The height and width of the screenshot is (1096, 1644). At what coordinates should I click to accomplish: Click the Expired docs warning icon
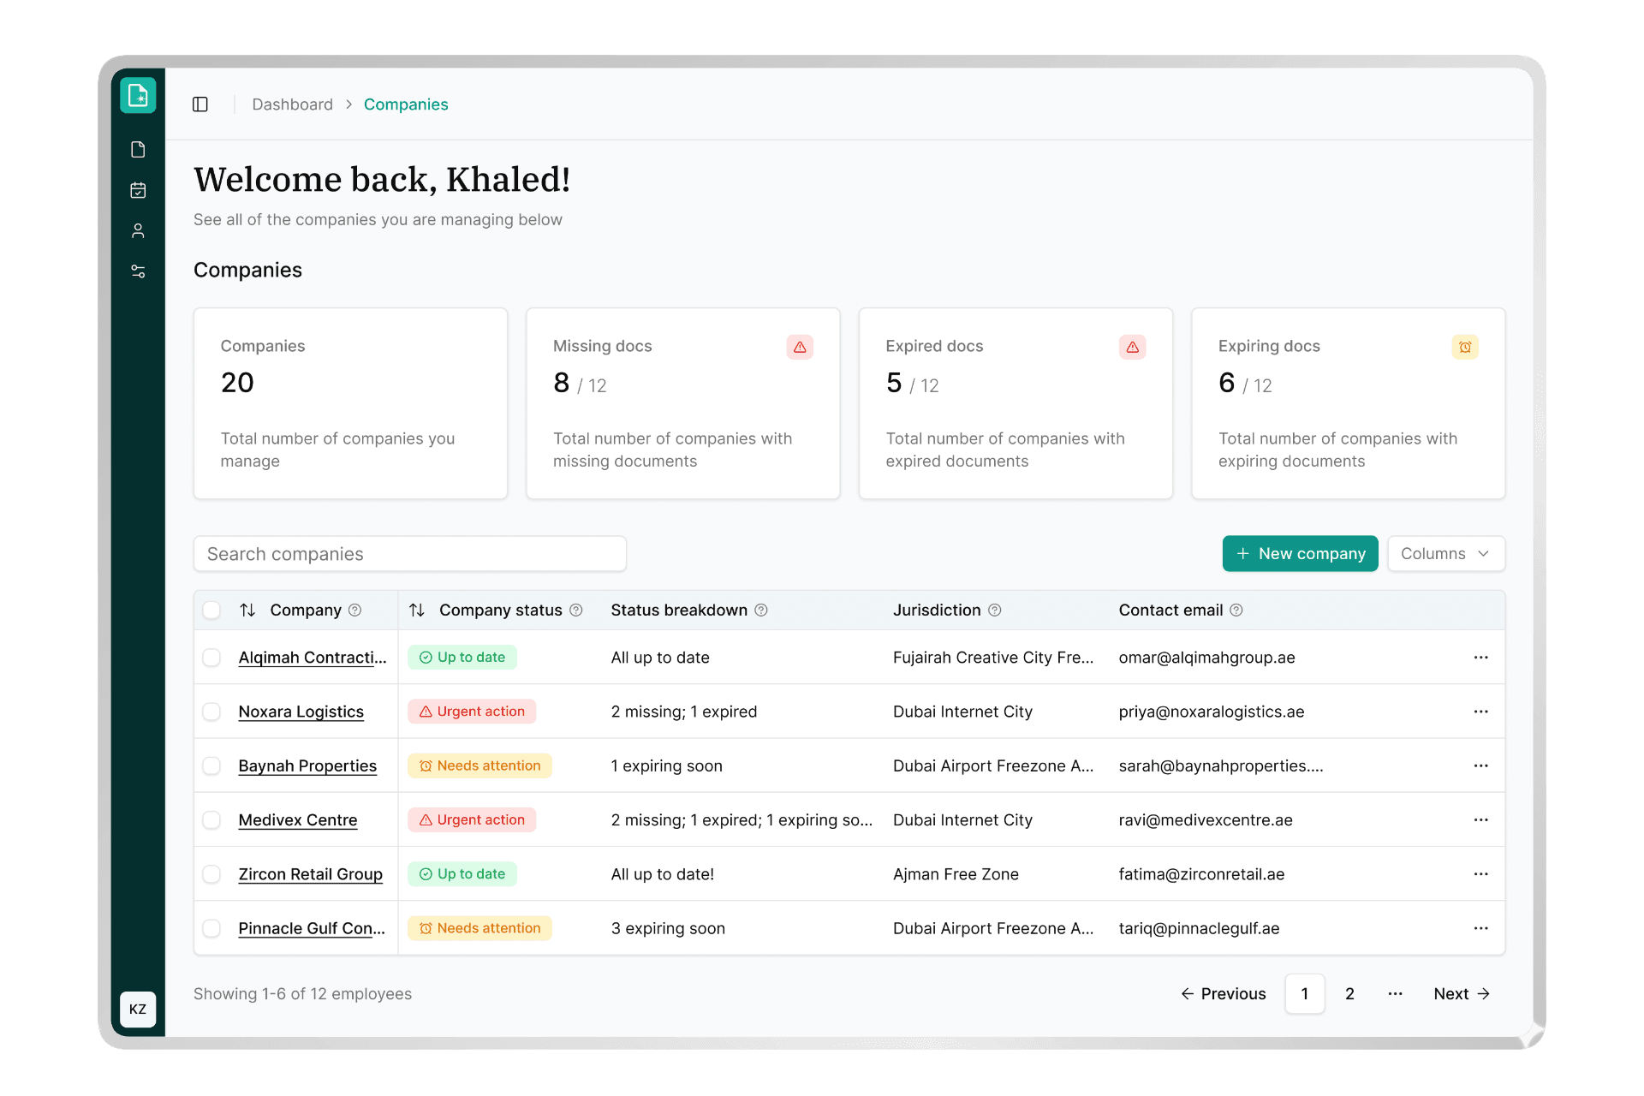(x=1132, y=347)
